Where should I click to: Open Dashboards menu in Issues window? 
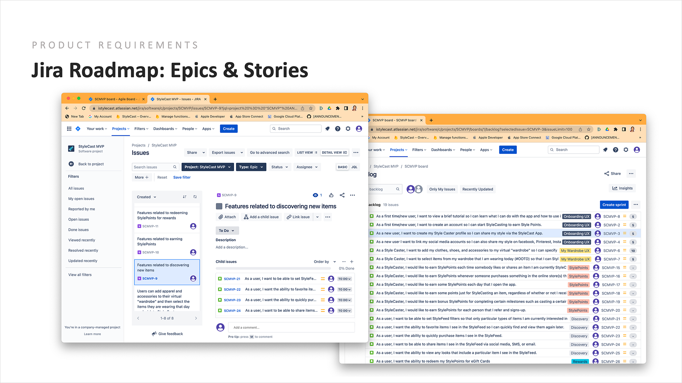(165, 129)
